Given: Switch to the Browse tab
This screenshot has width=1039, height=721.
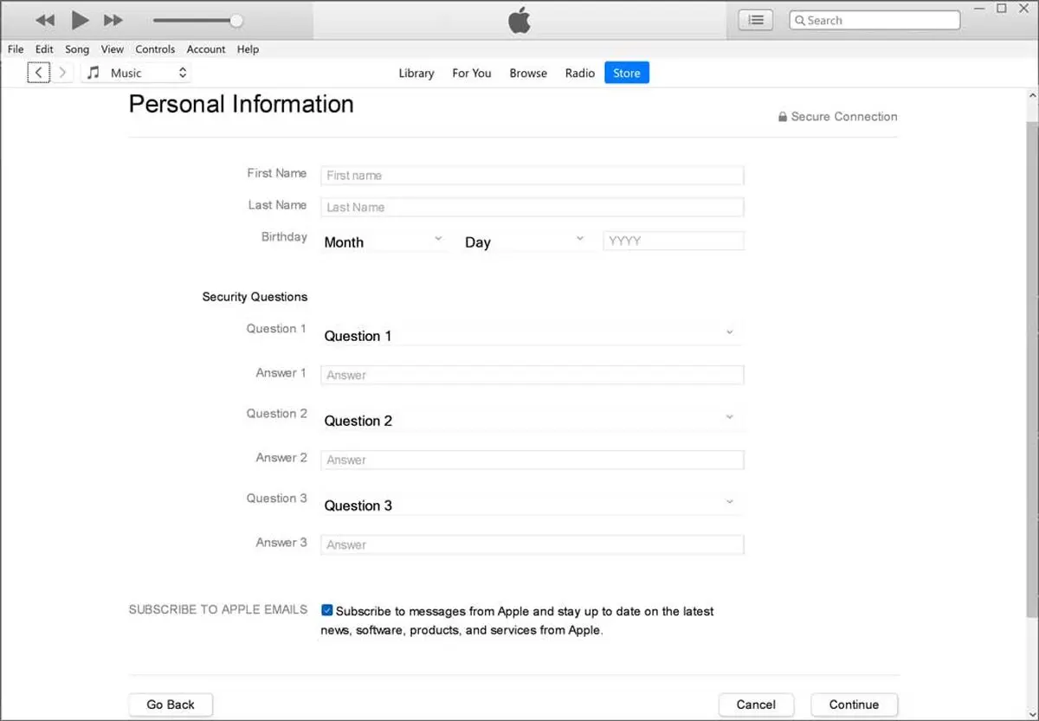Looking at the screenshot, I should (x=528, y=73).
